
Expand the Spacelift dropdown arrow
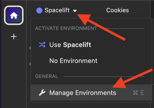tap(75, 11)
